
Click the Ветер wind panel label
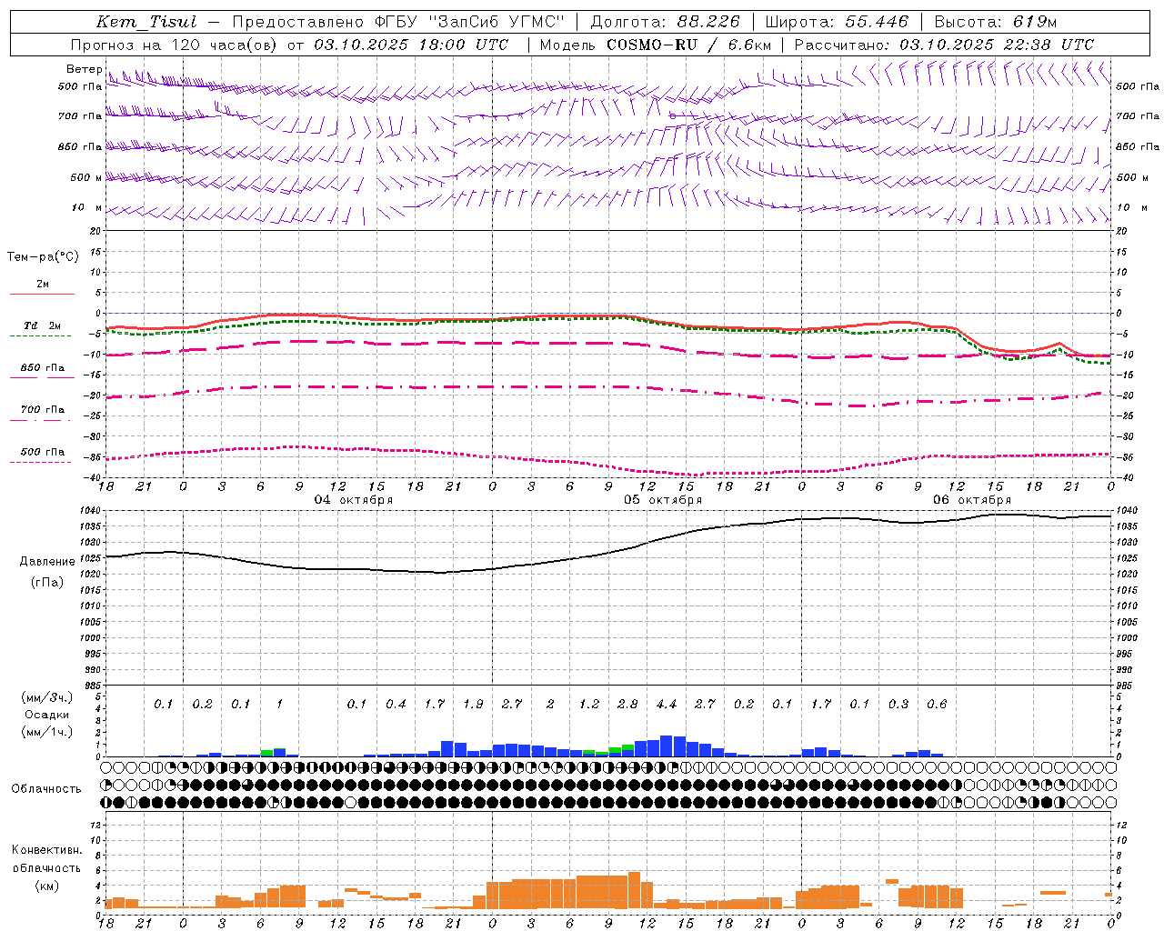click(85, 69)
